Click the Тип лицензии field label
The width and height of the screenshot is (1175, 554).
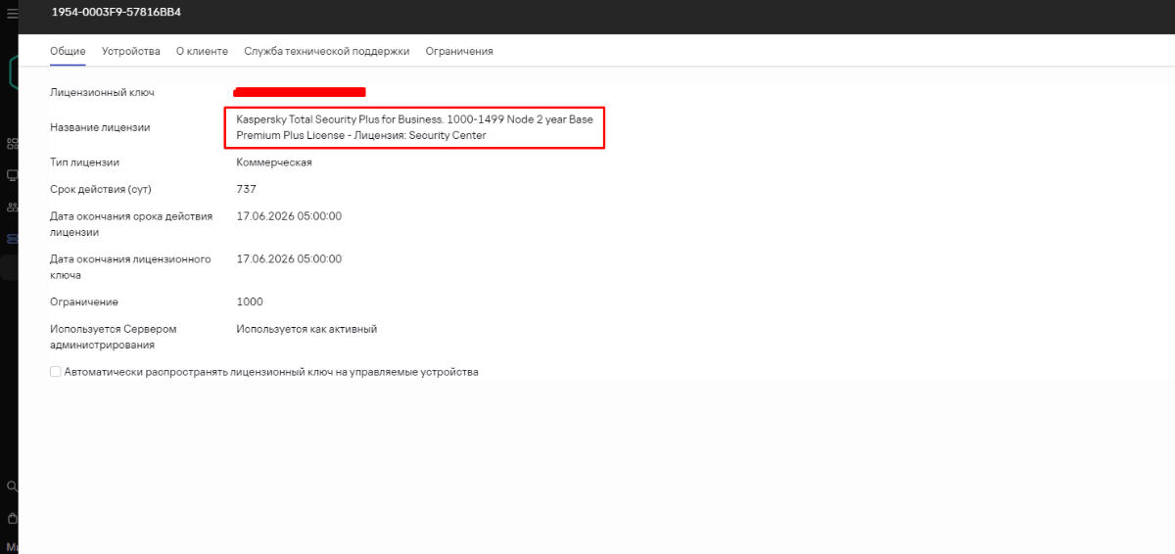(x=84, y=162)
